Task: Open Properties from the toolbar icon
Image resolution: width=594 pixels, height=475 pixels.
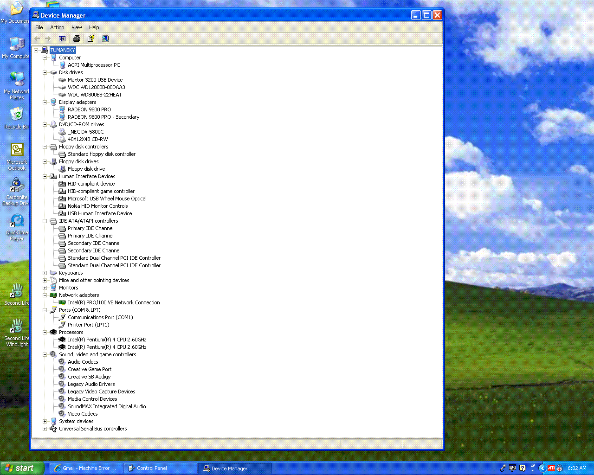Action: coord(91,39)
